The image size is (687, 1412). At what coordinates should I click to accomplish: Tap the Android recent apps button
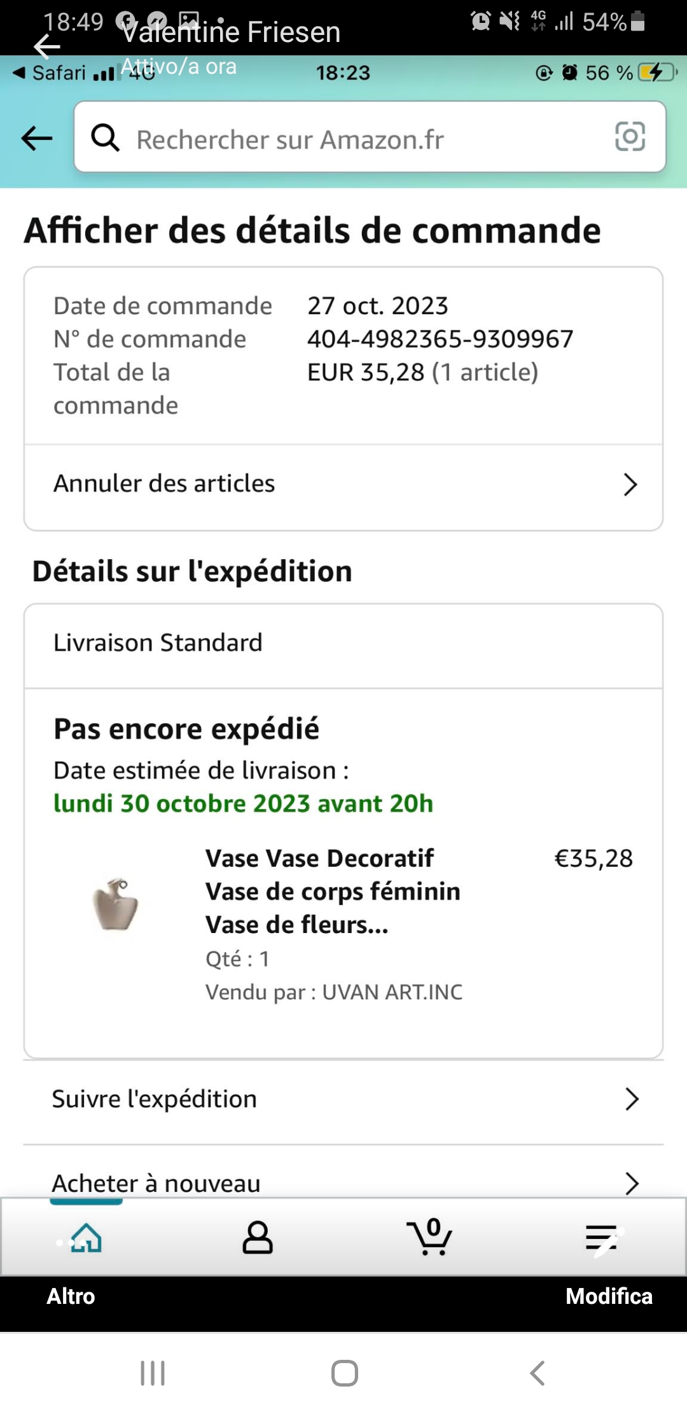(x=153, y=1373)
